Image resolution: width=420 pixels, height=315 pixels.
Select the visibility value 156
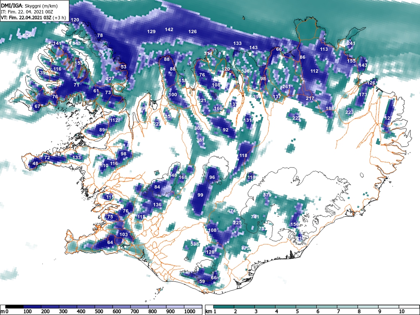coord(294,224)
